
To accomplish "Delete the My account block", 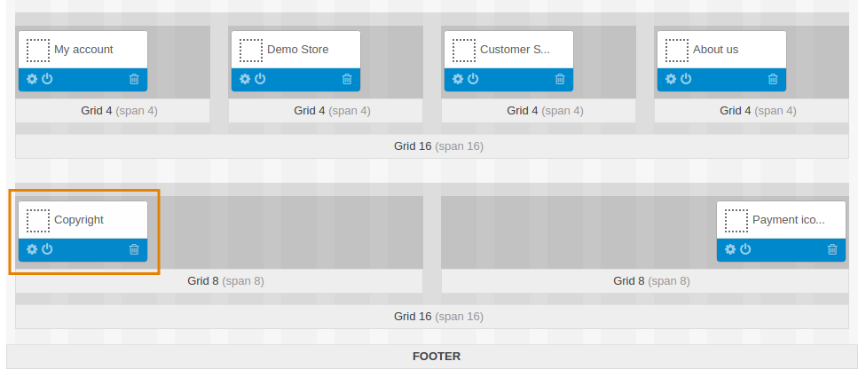I will pos(134,79).
